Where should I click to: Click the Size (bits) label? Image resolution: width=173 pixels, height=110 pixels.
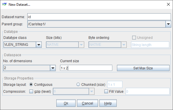(54, 38)
